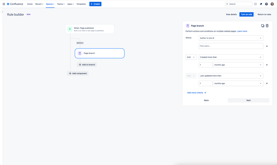Click Turn on rule
The image size is (277, 165).
coord(246,14)
